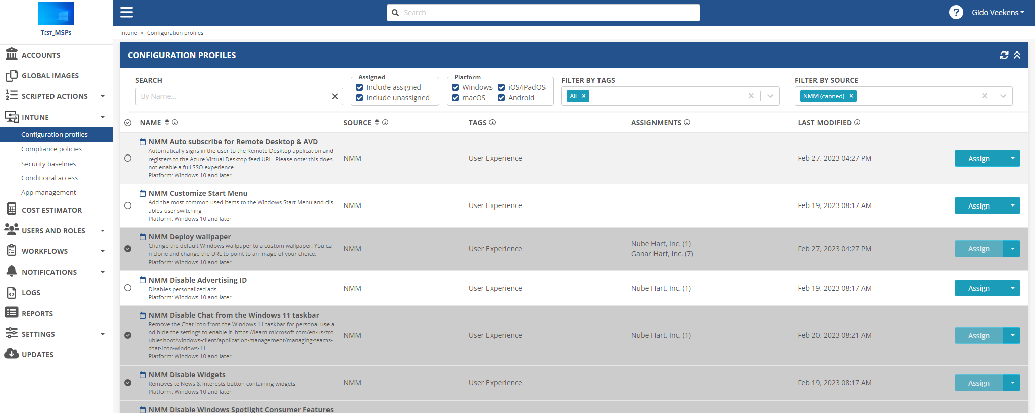1035x413 pixels.
Task: Toggle the macOS platform checkbox
Action: coord(455,98)
